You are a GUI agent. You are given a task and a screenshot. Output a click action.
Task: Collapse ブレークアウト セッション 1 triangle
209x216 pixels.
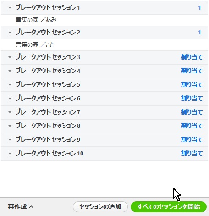pyautogui.click(x=10, y=8)
